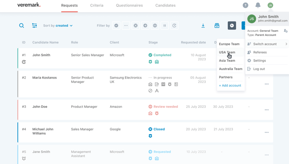289x164 pixels.
Task: Click the chart check icon in Maria Kostanos row
Action: 163,84
